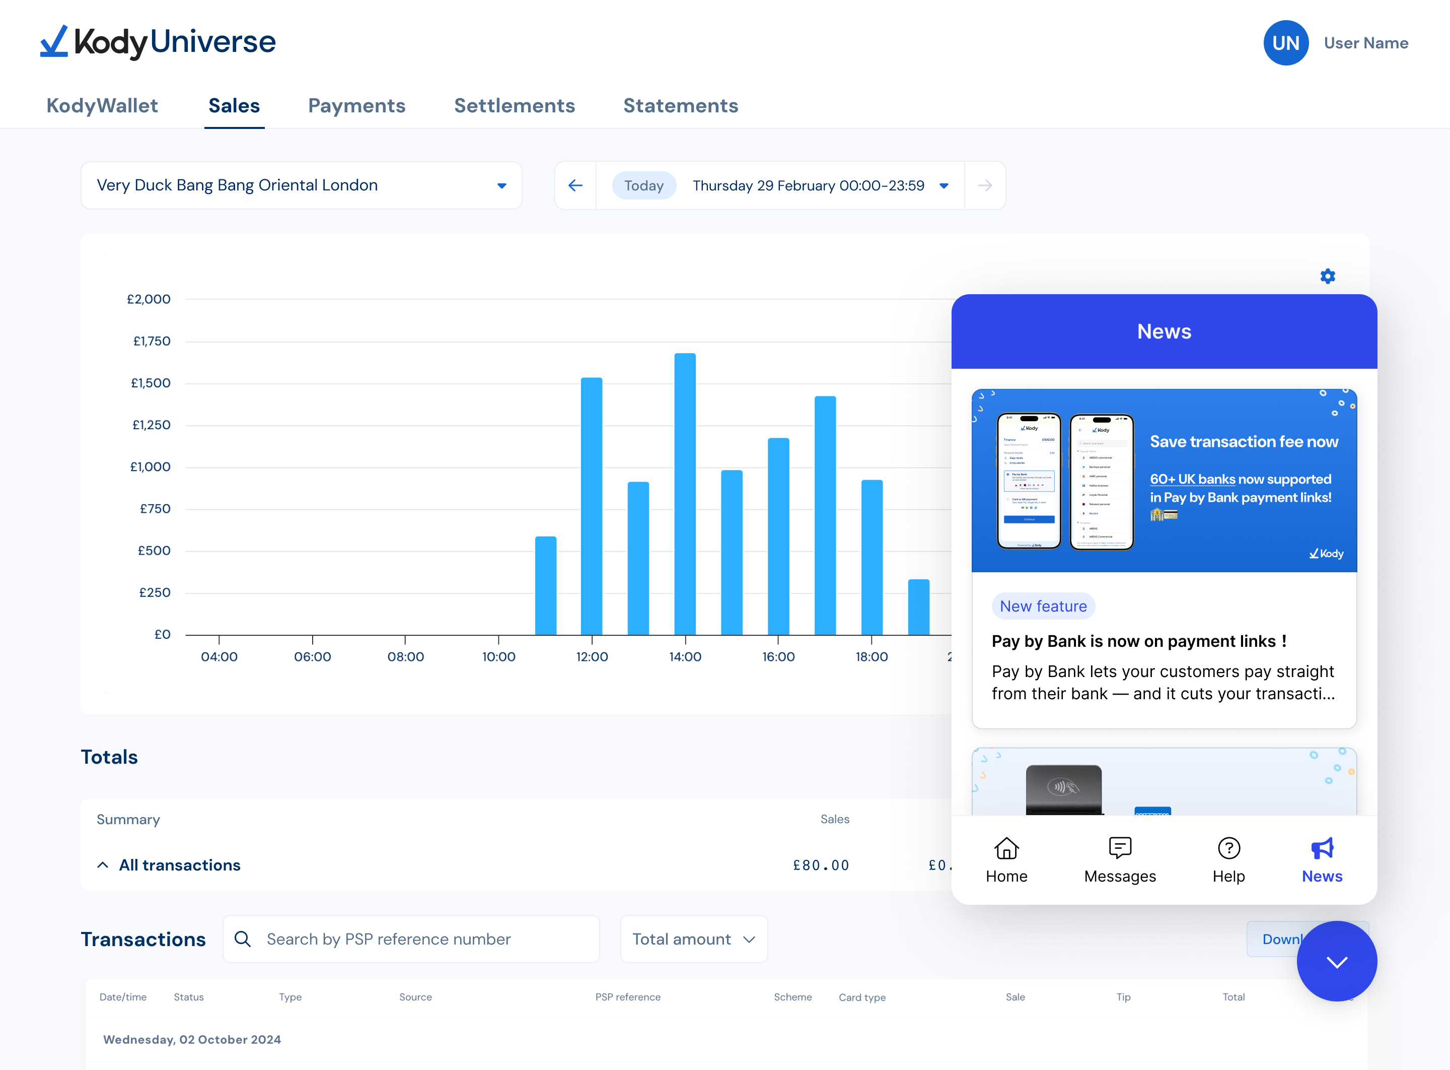Viewport: 1450px width, 1070px height.
Task: Click the Sale column header
Action: coord(1015,997)
